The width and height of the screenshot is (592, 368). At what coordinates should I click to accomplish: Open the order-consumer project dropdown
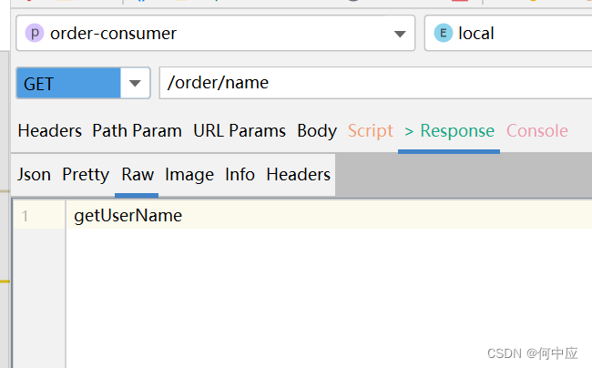(x=216, y=33)
